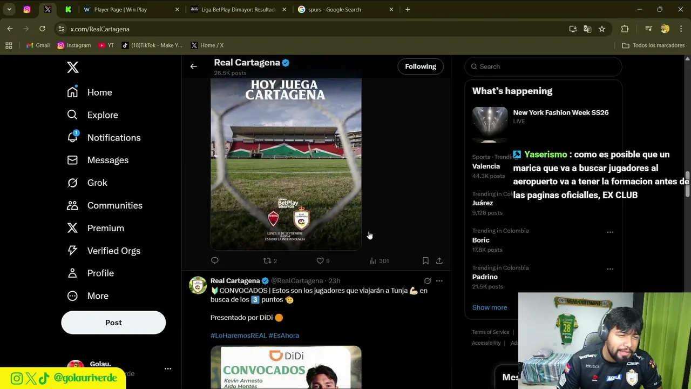Click the address bar showing x.com/RealCartagena
This screenshot has height=389, width=691.
tap(313, 29)
